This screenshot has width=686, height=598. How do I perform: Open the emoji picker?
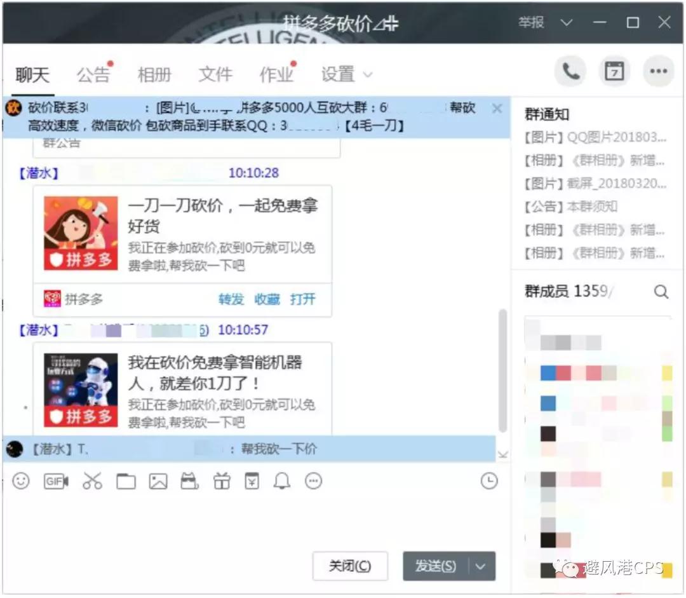tap(20, 481)
